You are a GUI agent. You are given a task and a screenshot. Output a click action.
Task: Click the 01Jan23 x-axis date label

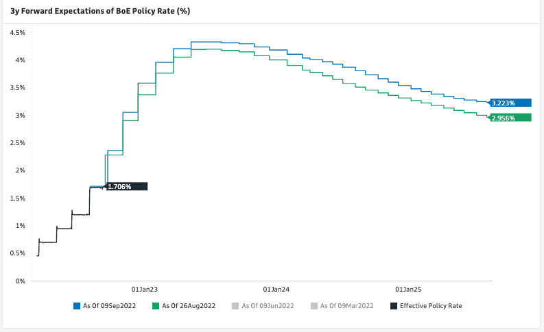click(x=144, y=290)
